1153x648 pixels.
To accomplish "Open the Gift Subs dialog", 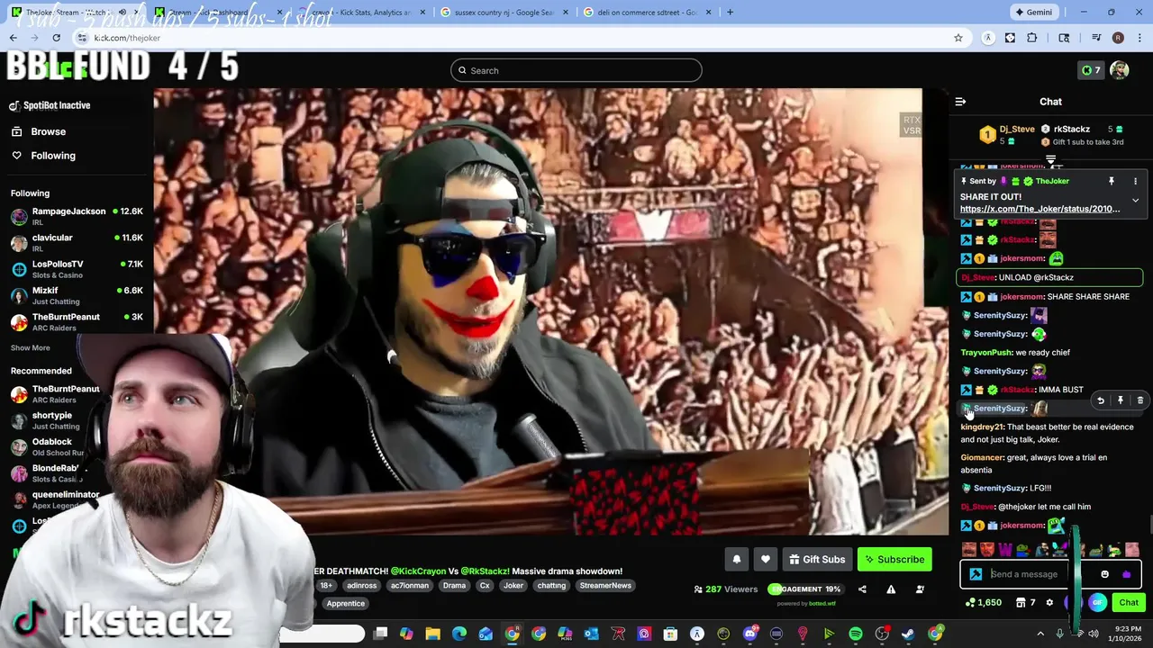I will point(817,559).
